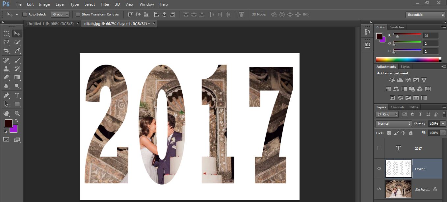Select the Crop tool

tap(7, 51)
